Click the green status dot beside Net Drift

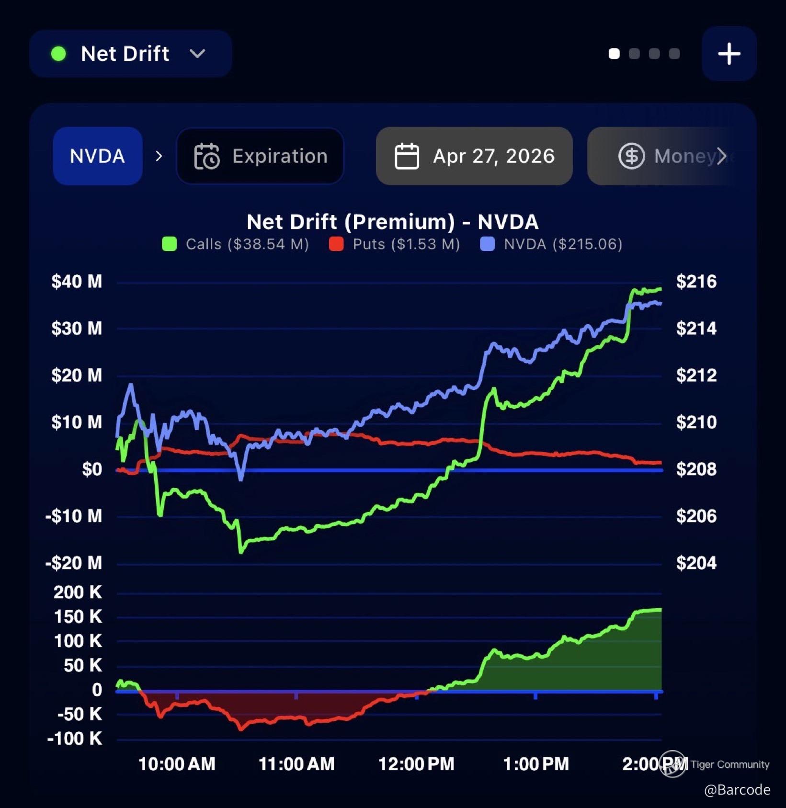tap(58, 54)
